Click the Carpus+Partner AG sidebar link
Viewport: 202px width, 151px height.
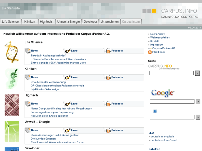point(164,48)
